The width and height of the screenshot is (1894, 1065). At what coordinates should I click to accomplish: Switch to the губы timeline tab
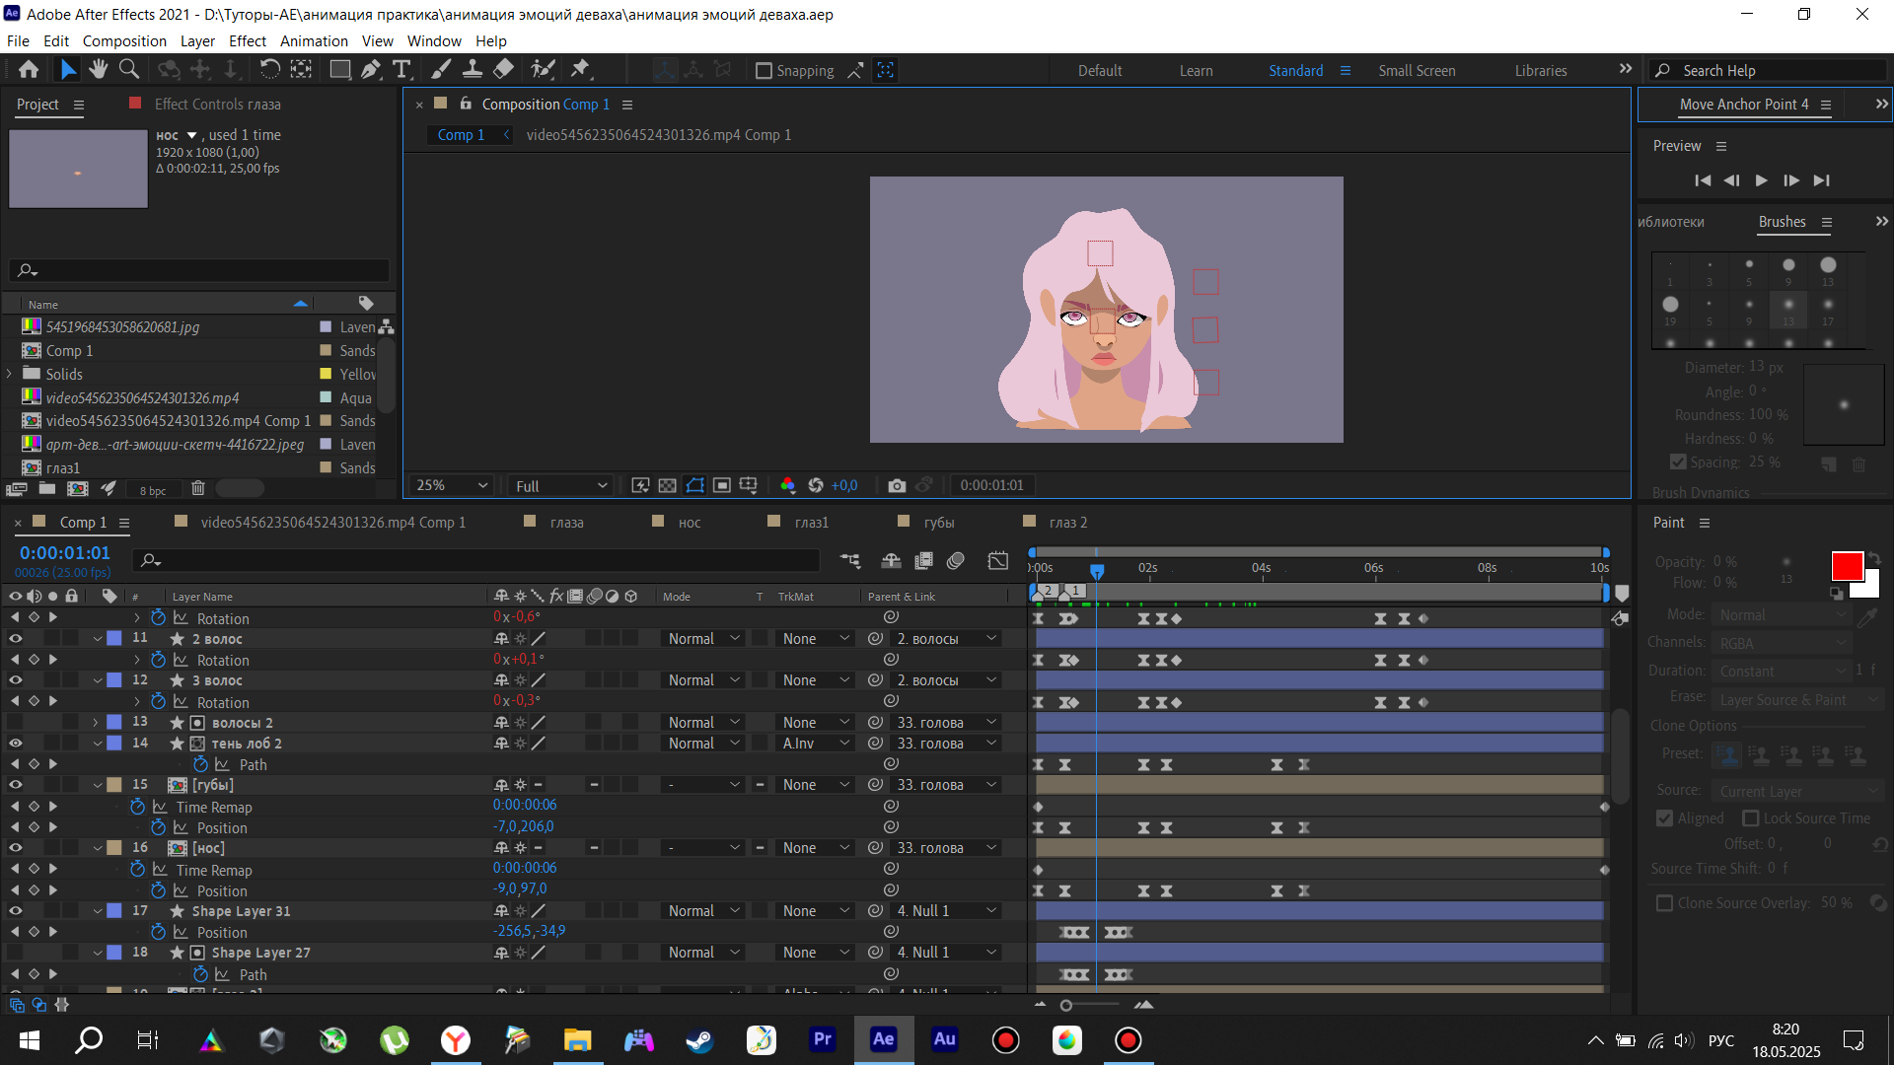(x=938, y=523)
